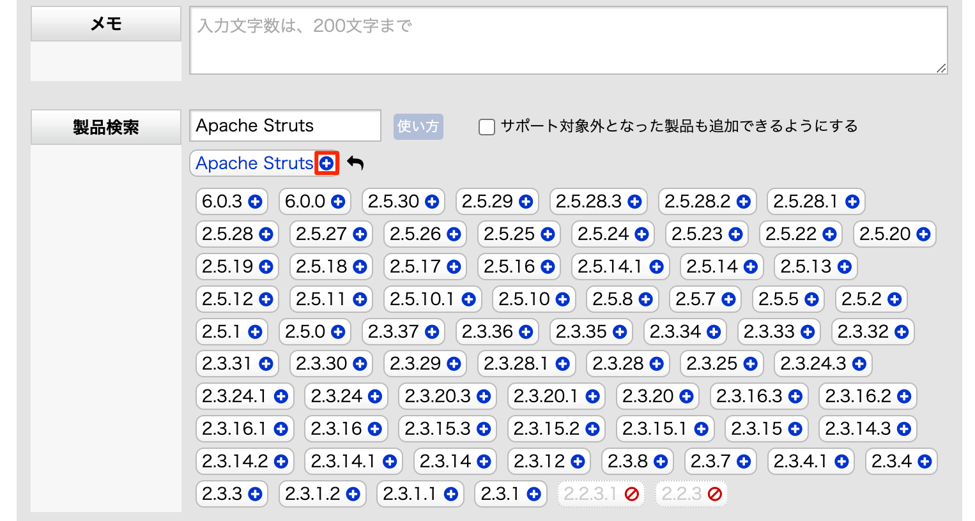975x521 pixels.
Task: Click the product search field containing Apache Struts
Action: 285,126
